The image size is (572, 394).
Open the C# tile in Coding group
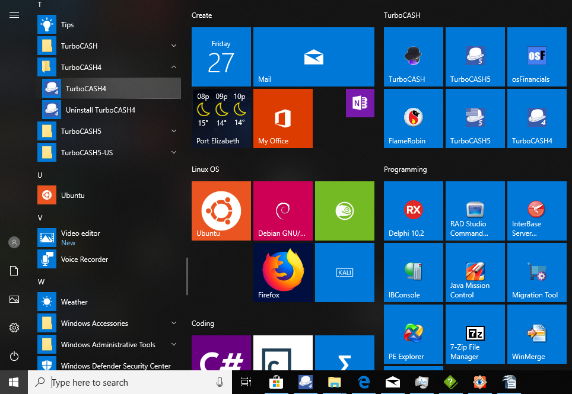pyautogui.click(x=221, y=353)
